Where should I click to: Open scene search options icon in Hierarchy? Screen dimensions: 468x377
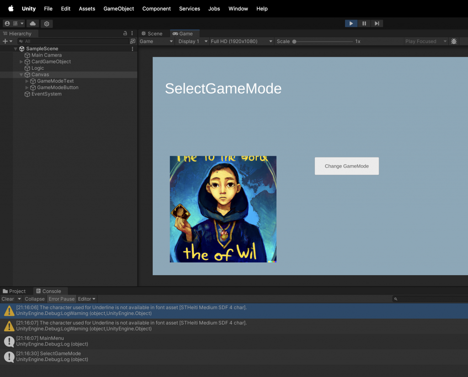pos(133,41)
